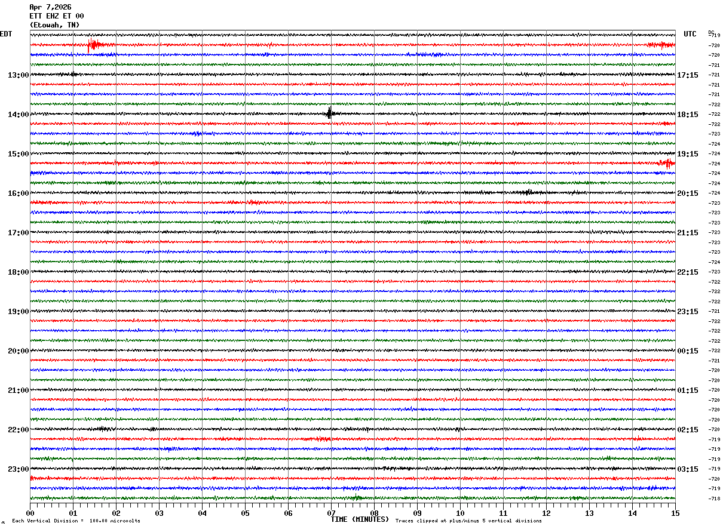
Task: Click minute '04' on the time axis
Action: click(x=202, y=513)
